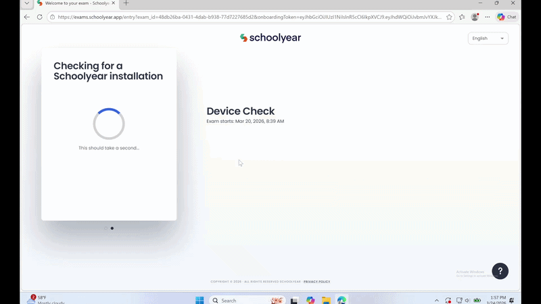Open the Copilot Chat button
Image resolution: width=541 pixels, height=304 pixels.
coord(507,17)
